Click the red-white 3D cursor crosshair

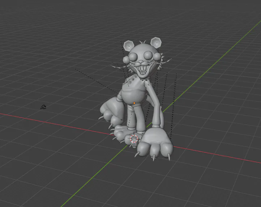134,139
